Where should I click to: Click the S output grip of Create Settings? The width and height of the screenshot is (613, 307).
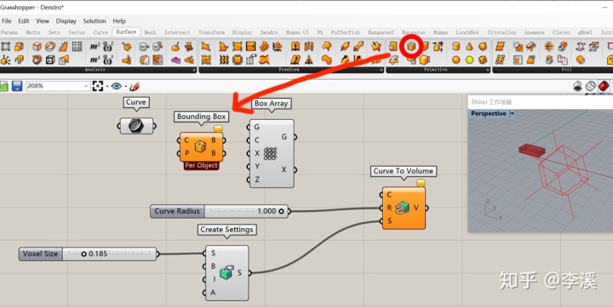click(249, 273)
